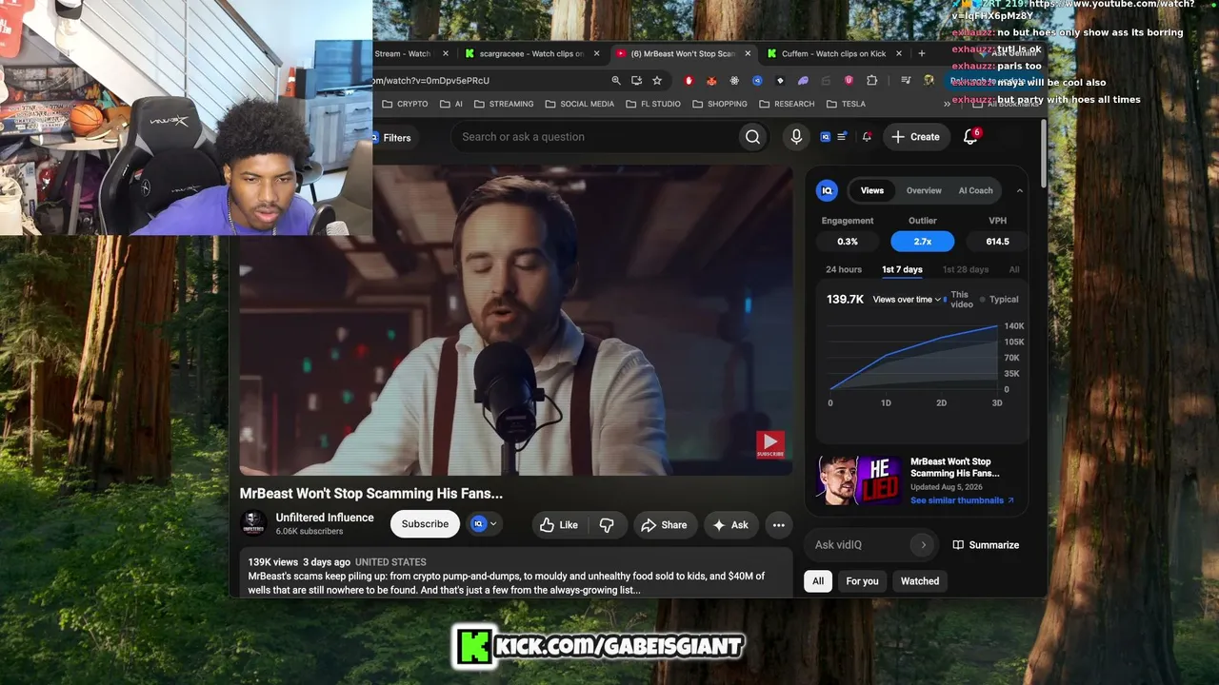Click the Create button

tap(915, 137)
